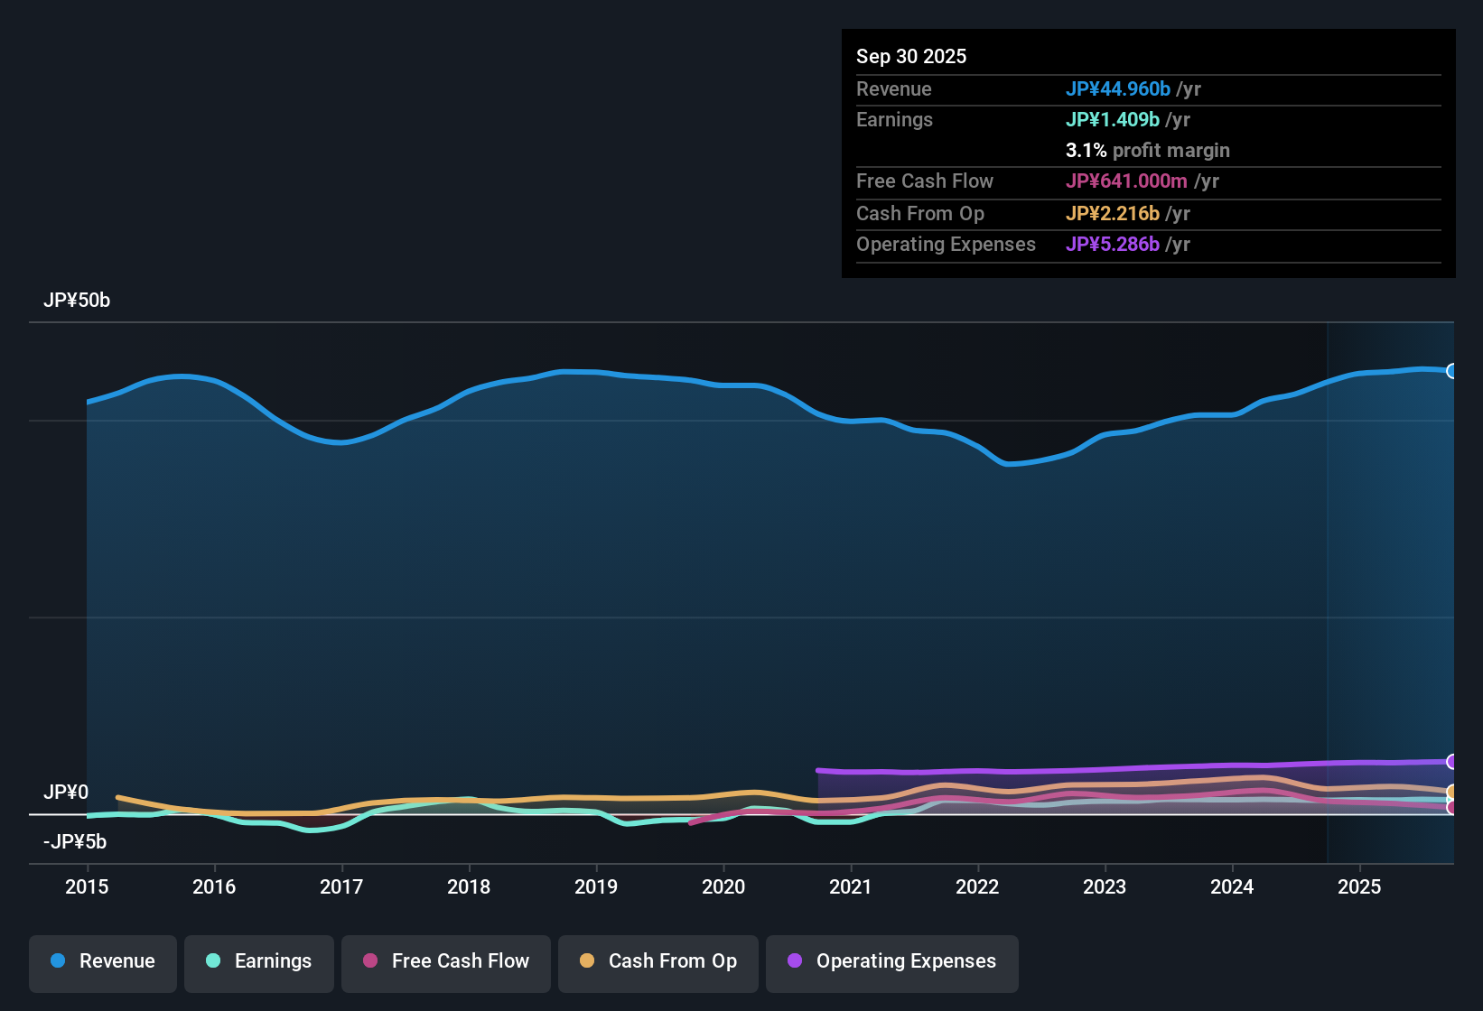Click the orange Cash From Op legend dot
Screen dimensions: 1483x1011
(x=587, y=961)
